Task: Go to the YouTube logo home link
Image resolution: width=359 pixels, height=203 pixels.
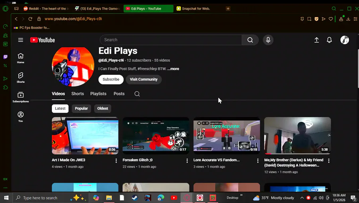Action: click(x=43, y=40)
